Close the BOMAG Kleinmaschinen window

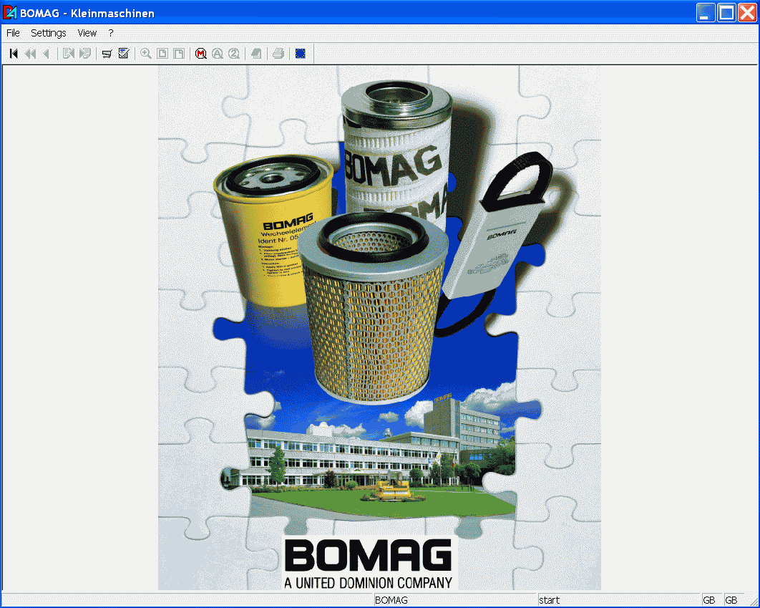[747, 13]
